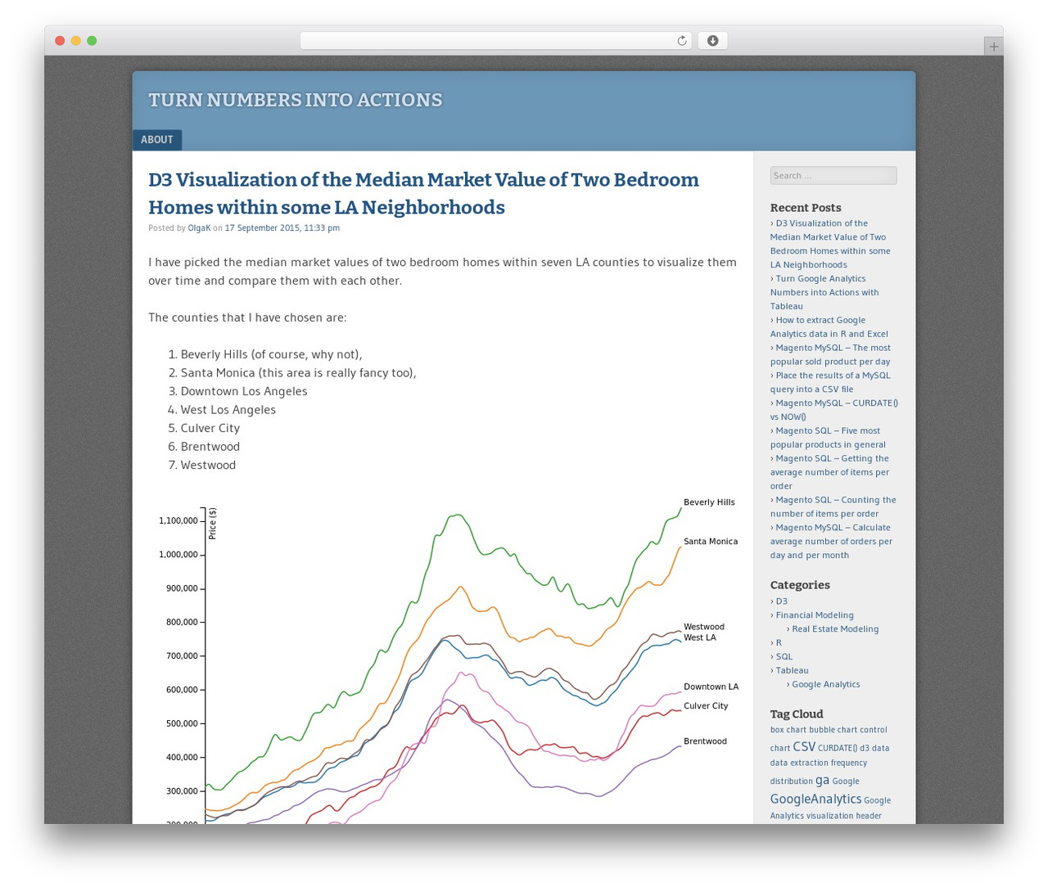Open the D3 Visualization post title link
Screen dimensions: 1048x887
click(423, 193)
